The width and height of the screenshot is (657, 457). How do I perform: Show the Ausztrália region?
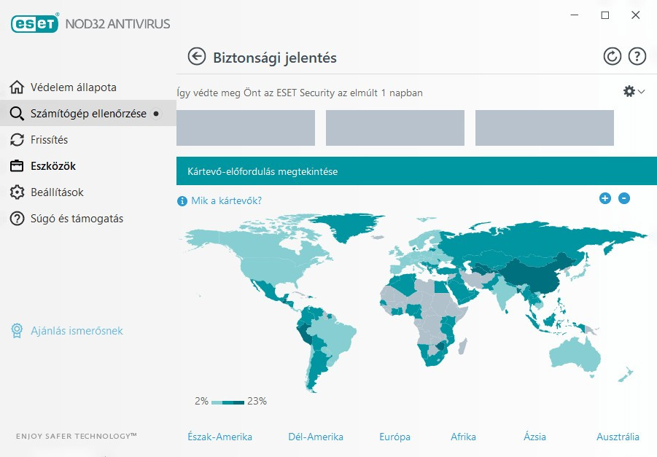pyautogui.click(x=618, y=437)
